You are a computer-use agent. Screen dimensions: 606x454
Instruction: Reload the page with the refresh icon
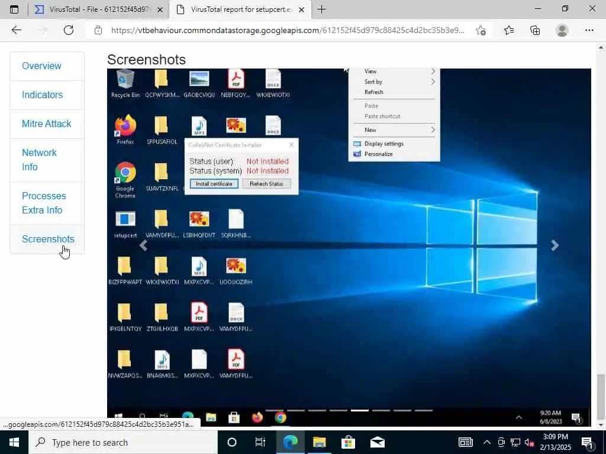(69, 30)
